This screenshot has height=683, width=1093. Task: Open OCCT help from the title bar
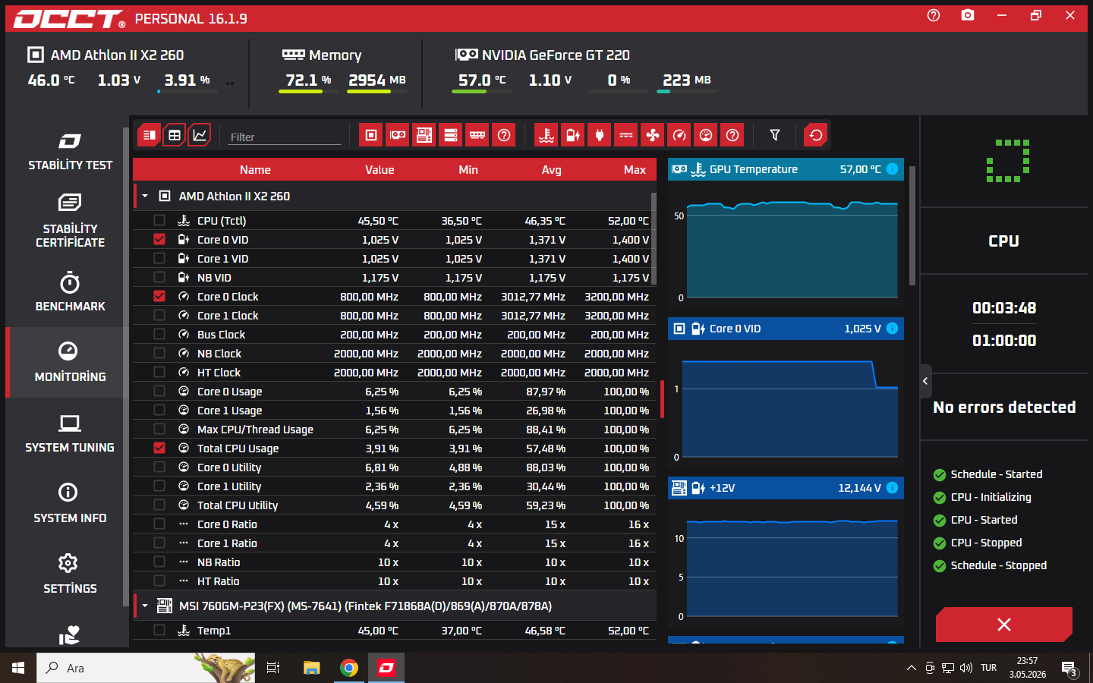(x=934, y=15)
